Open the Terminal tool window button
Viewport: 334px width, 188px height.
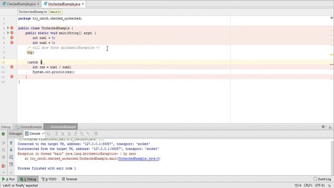coord(69,179)
